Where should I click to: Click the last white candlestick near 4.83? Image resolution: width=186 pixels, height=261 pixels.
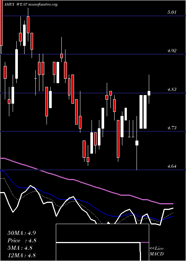149,93
